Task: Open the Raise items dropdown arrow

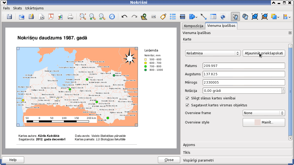Action: tap(278, 17)
